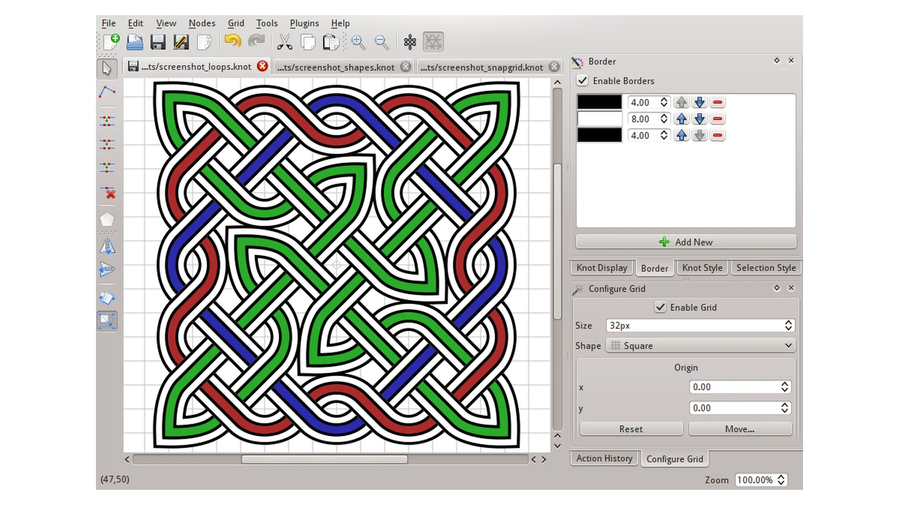Open the Plugins menu
Image resolution: width=899 pixels, height=505 pixels.
(x=304, y=23)
